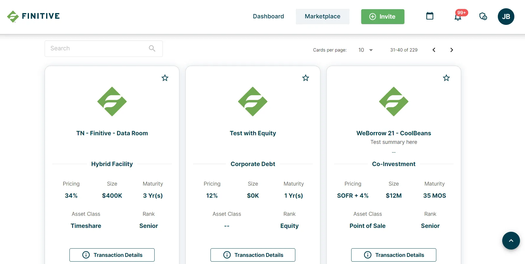Open JB user profile avatar

coord(506,17)
